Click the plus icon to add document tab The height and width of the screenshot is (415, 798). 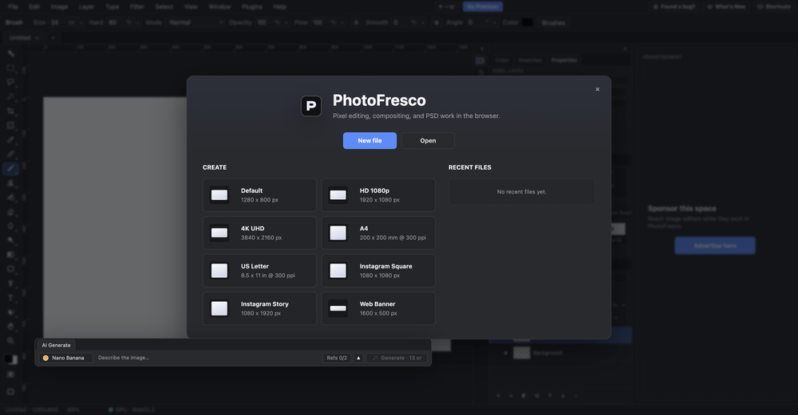coord(53,37)
